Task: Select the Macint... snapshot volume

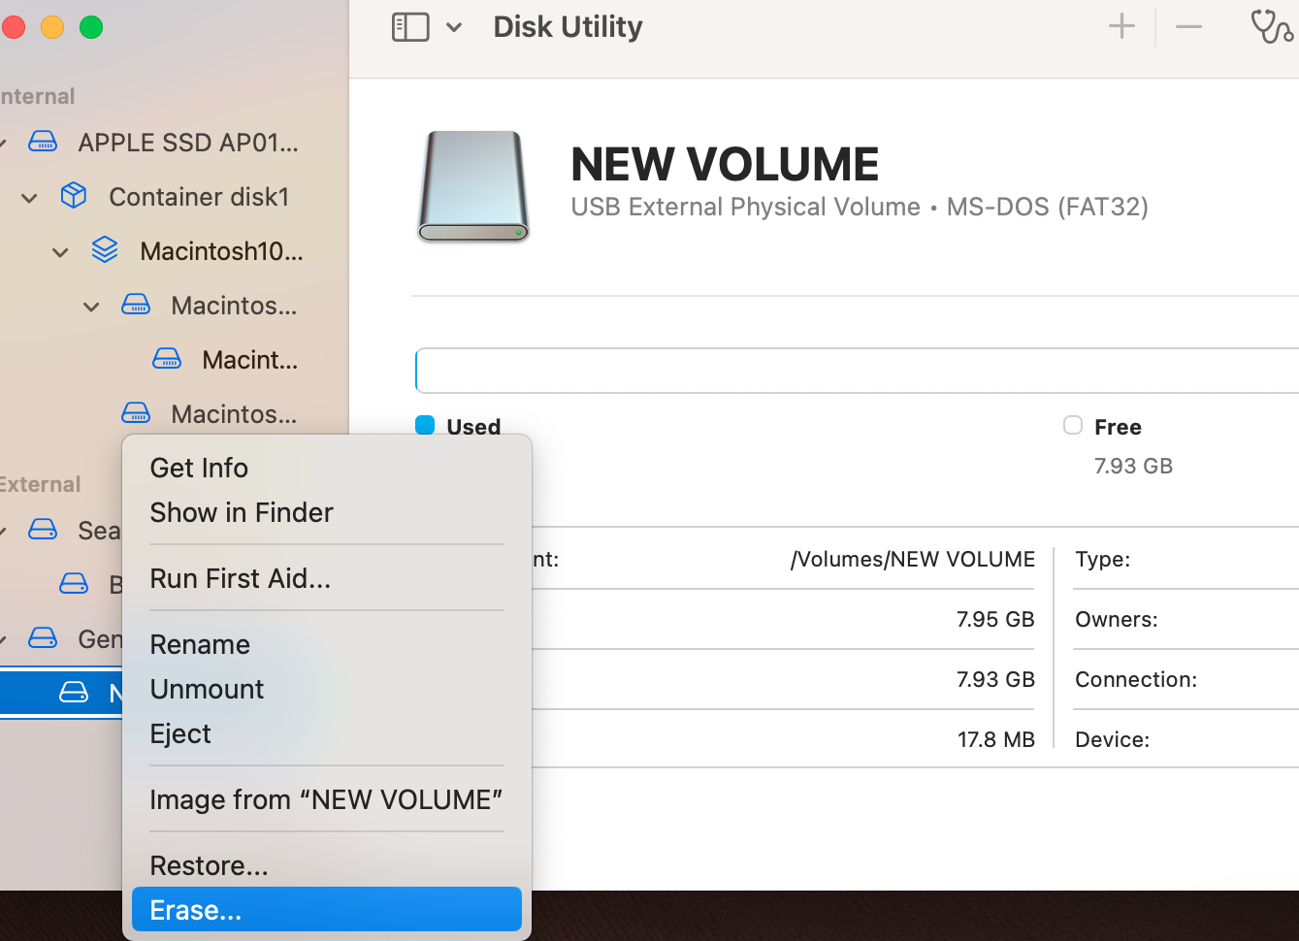Action: click(249, 360)
